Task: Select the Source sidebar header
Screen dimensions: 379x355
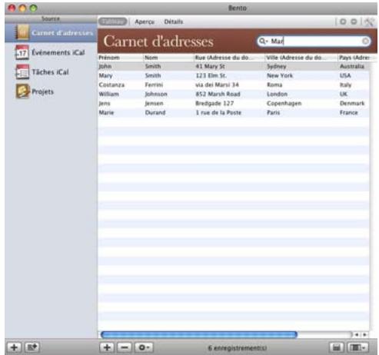Action: (51, 18)
